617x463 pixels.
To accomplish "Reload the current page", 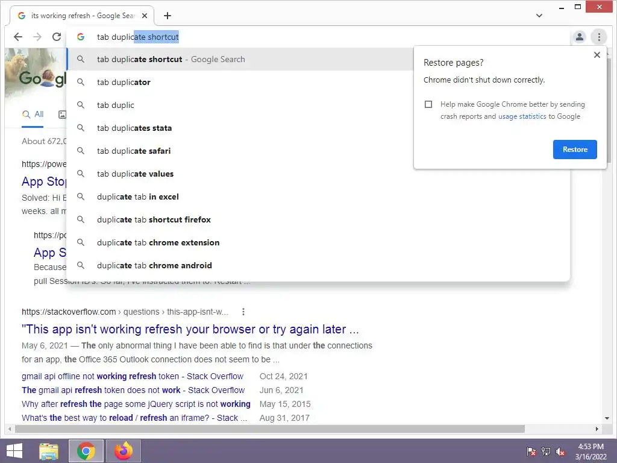I will pos(57,37).
